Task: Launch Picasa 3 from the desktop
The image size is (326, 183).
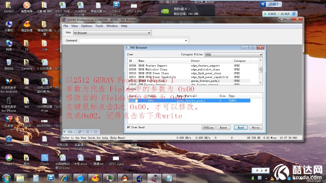Action: tap(9, 160)
